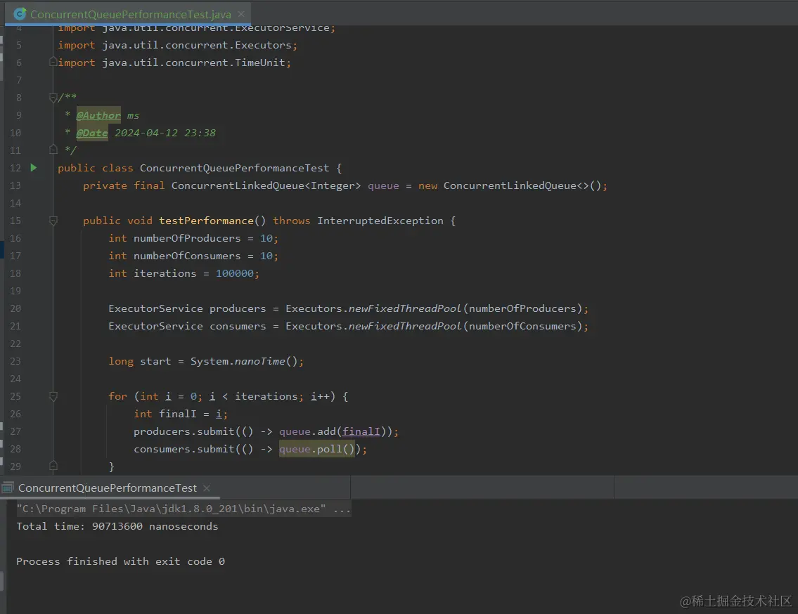Click the testPerformance method name
This screenshot has width=798, height=614.
(206, 221)
